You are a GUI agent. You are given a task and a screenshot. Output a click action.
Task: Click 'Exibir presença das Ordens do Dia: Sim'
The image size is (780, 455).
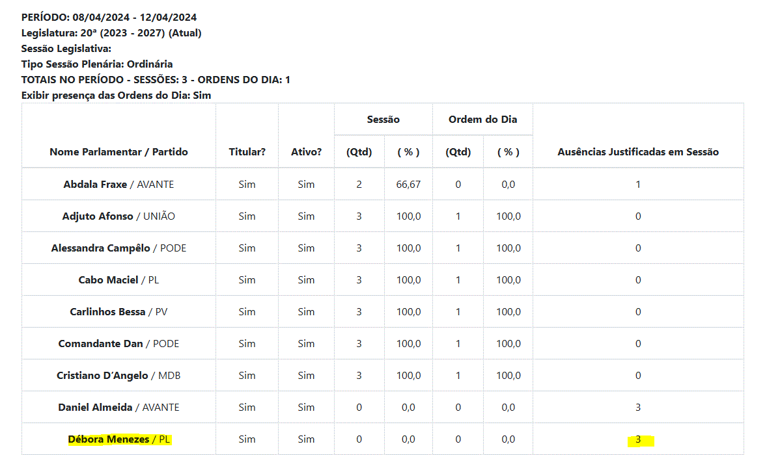click(x=116, y=96)
